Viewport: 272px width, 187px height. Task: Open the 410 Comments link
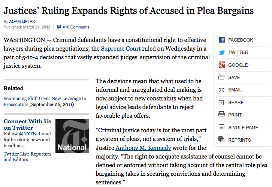tap(76, 27)
